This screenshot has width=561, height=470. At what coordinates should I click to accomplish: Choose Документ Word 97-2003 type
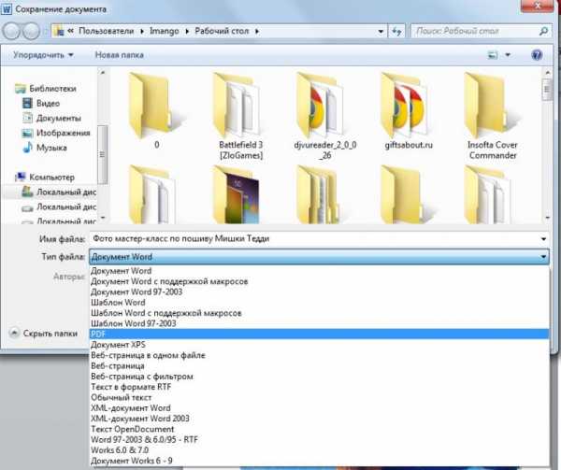(319, 292)
